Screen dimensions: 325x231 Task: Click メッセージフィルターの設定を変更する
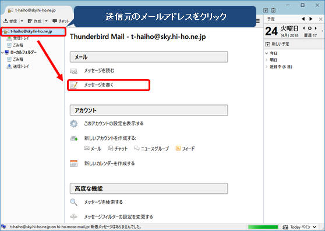pos(119,216)
